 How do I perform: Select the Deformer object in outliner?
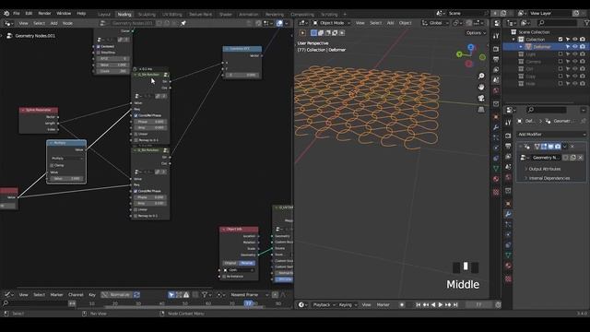[x=542, y=47]
